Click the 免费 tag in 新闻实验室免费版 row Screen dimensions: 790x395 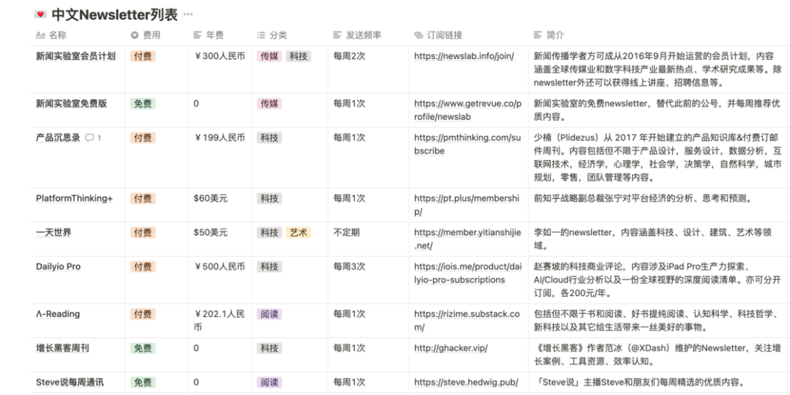click(143, 104)
